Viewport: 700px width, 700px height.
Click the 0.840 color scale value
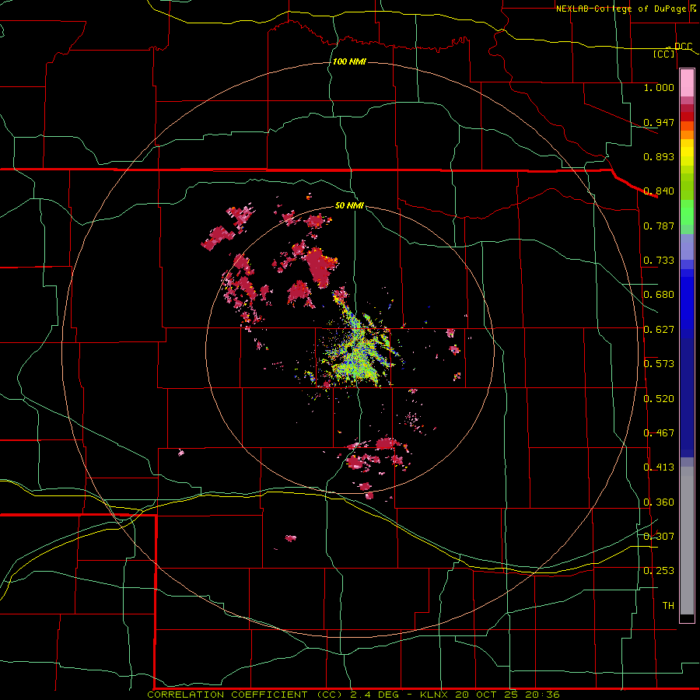[659, 191]
